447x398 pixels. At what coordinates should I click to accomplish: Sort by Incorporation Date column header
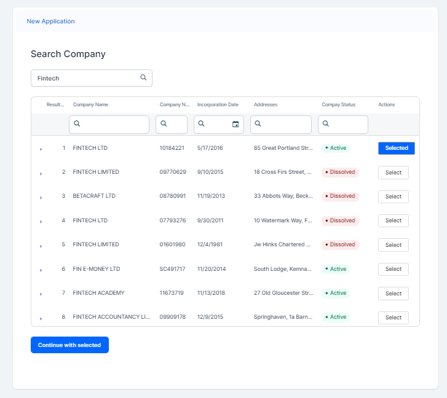pyautogui.click(x=218, y=105)
